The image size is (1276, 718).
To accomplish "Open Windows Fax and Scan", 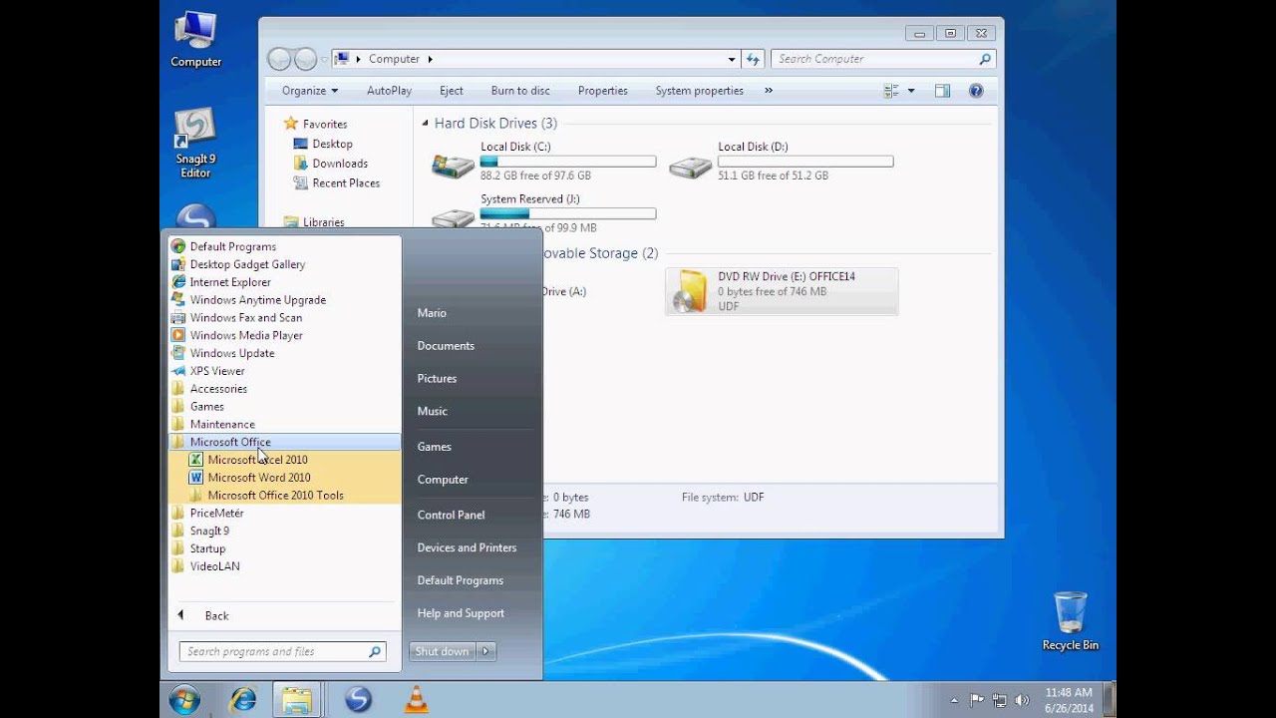I will (246, 318).
